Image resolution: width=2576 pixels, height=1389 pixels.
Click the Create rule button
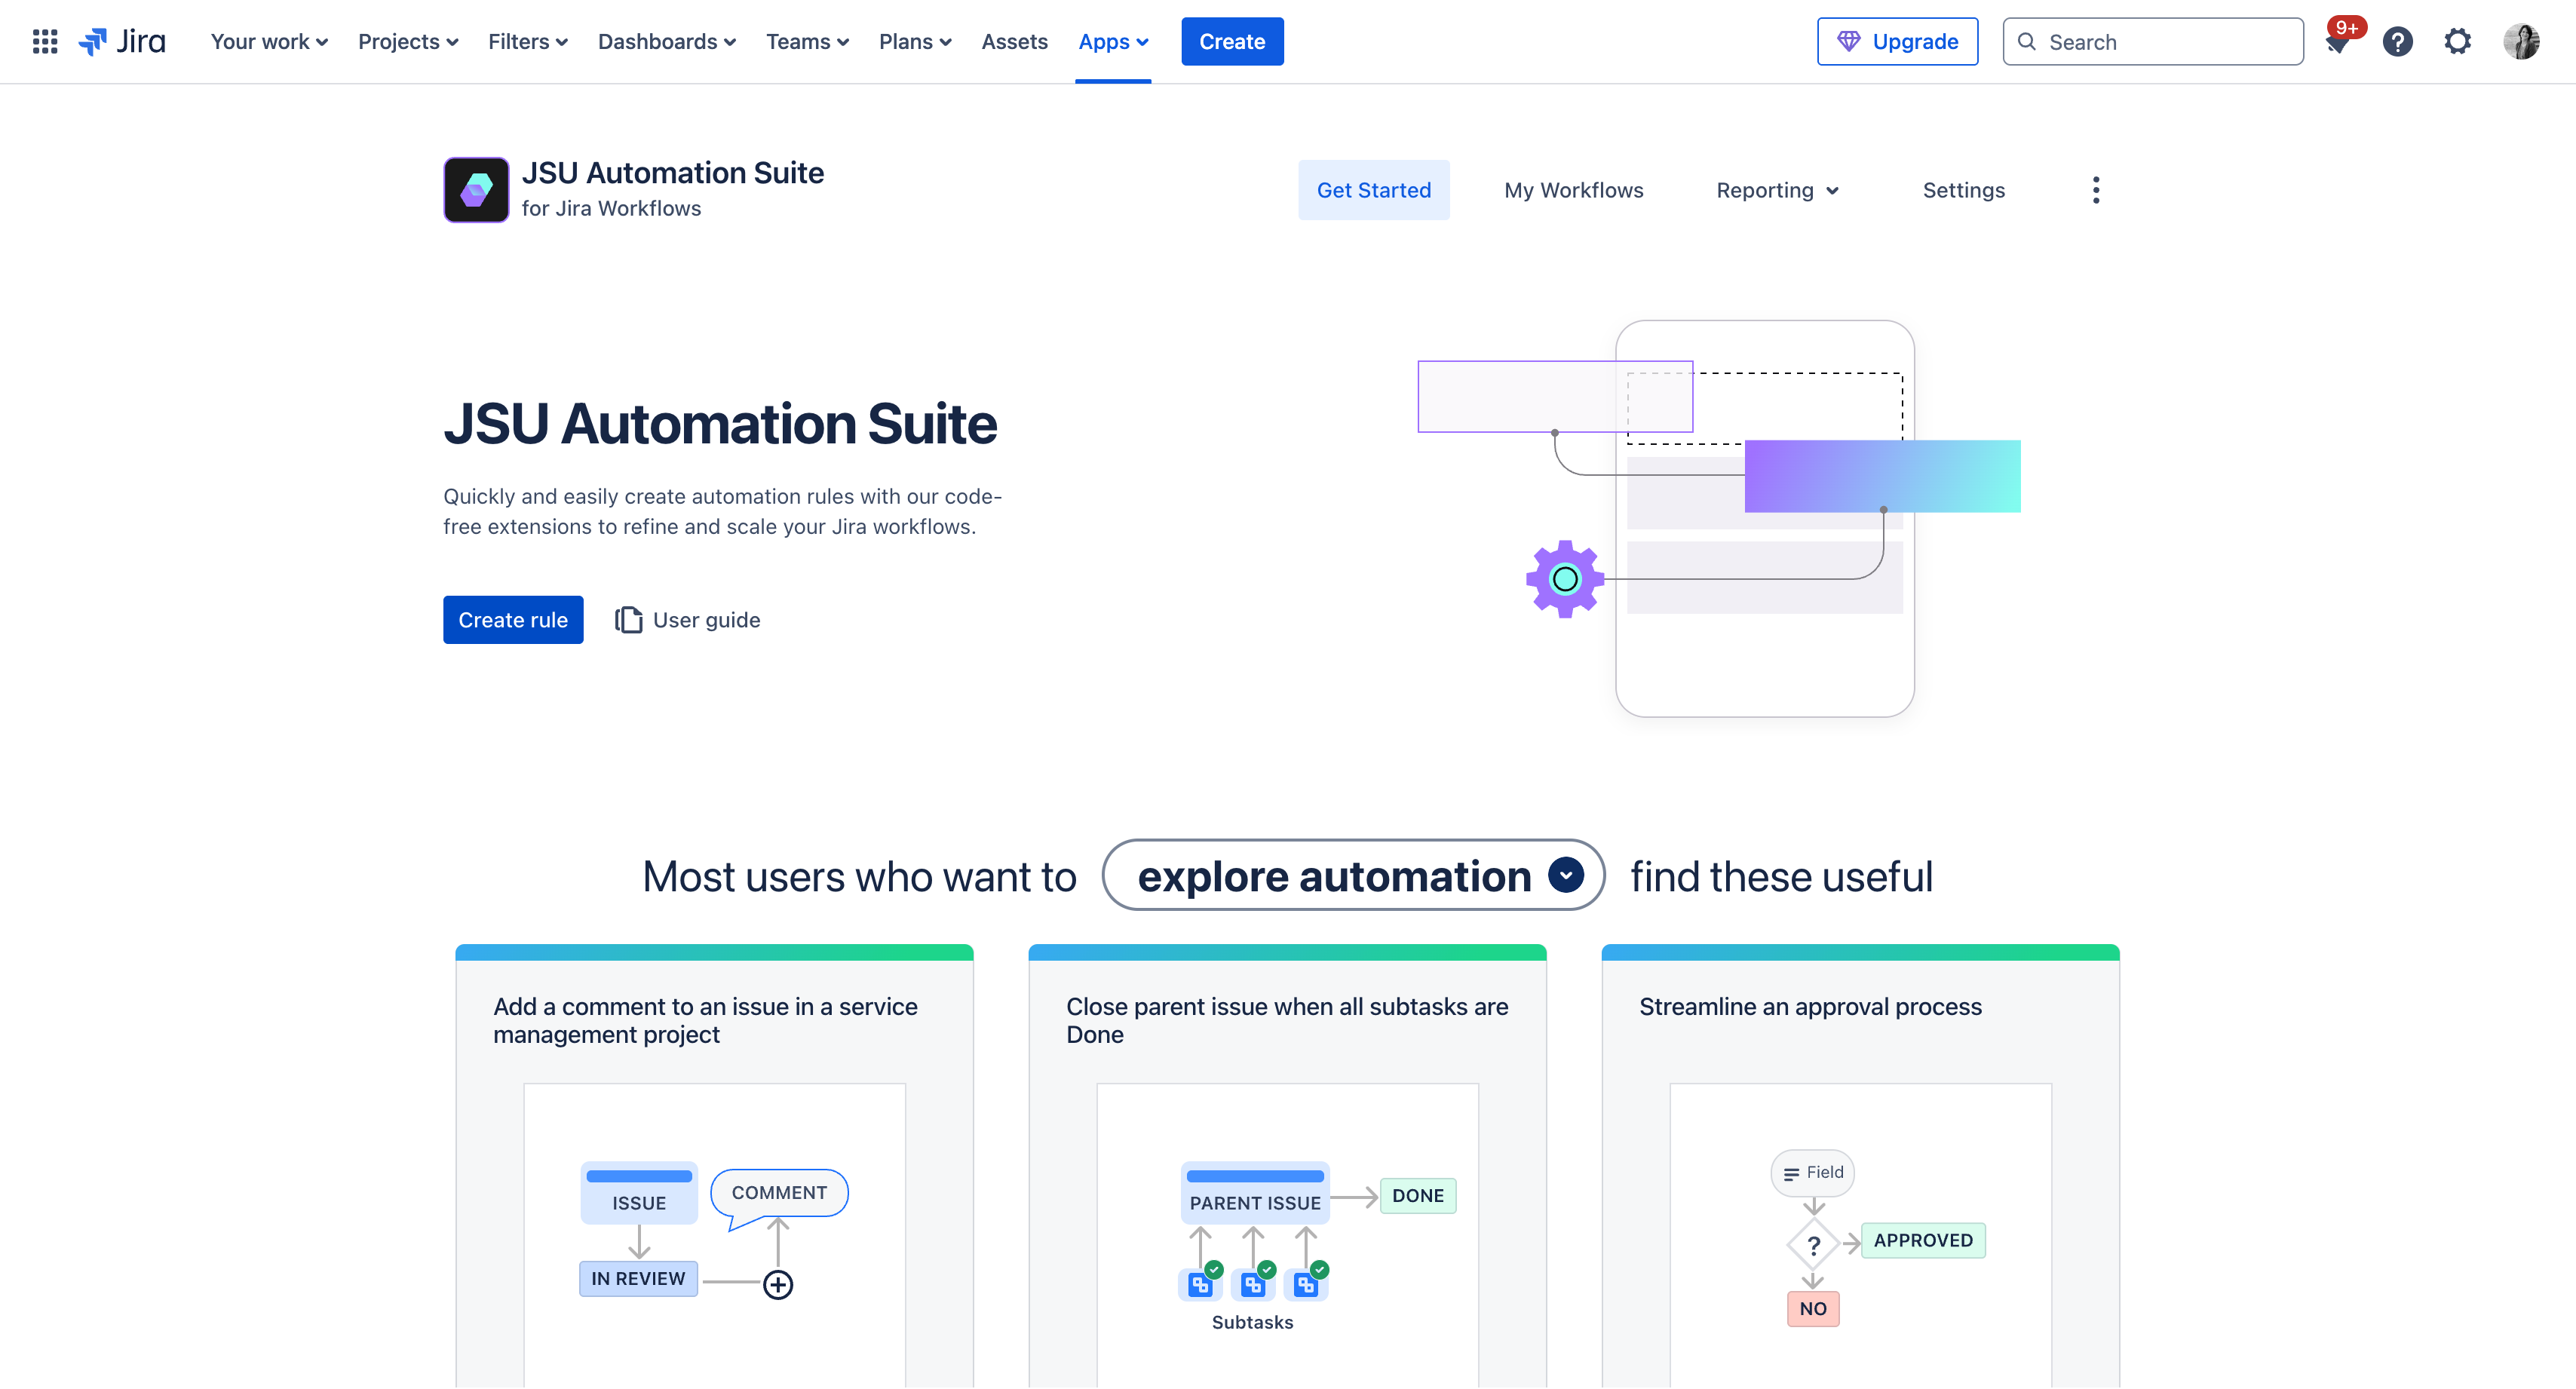(513, 619)
